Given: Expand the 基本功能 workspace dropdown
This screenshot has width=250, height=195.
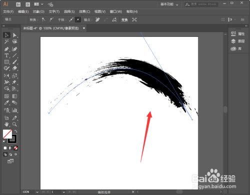Looking at the screenshot, I should pyautogui.click(x=169, y=4).
